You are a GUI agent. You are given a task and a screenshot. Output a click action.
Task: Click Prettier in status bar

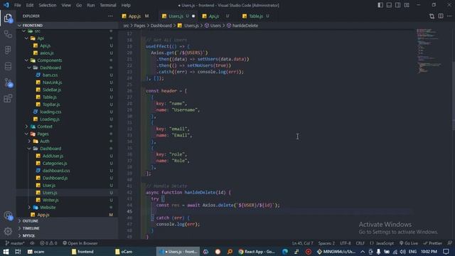point(432,243)
